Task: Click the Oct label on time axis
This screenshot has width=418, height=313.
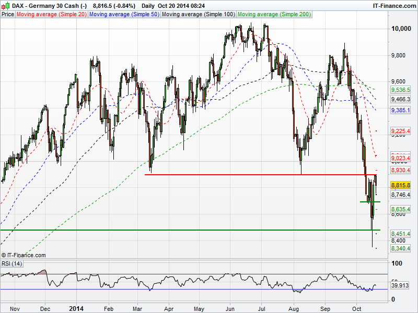Action: [x=357, y=309]
